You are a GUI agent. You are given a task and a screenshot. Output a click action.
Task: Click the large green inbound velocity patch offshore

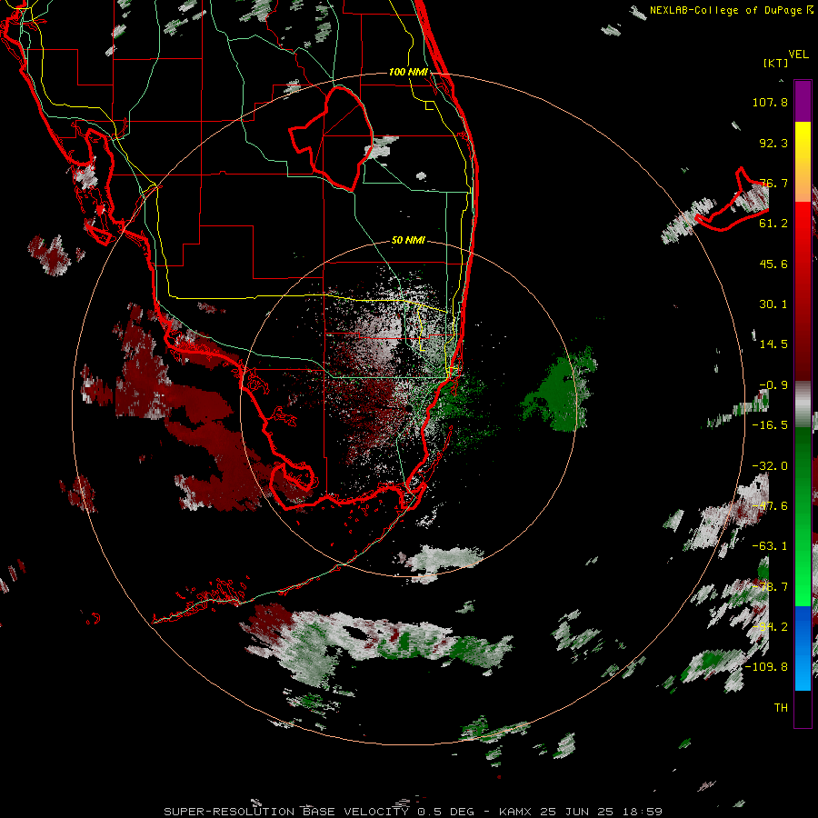click(x=560, y=391)
